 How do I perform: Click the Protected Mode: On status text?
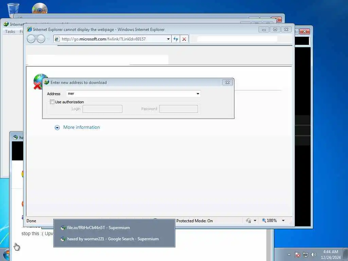(x=194, y=221)
